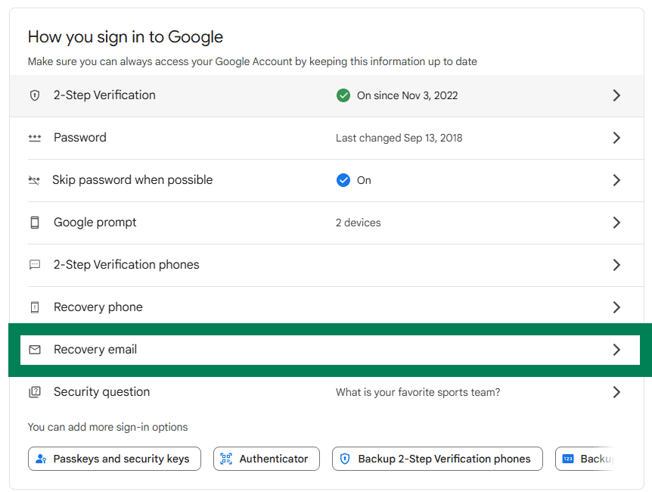652x492 pixels.
Task: Open the Recovery phone row label
Action: (x=98, y=307)
